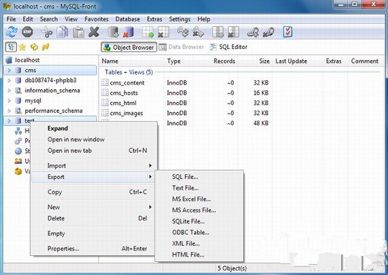Click the black X Delete toolbar icon

tap(94, 32)
